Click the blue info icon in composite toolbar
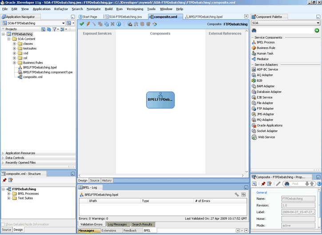322x235 pixels. (x=119, y=24)
